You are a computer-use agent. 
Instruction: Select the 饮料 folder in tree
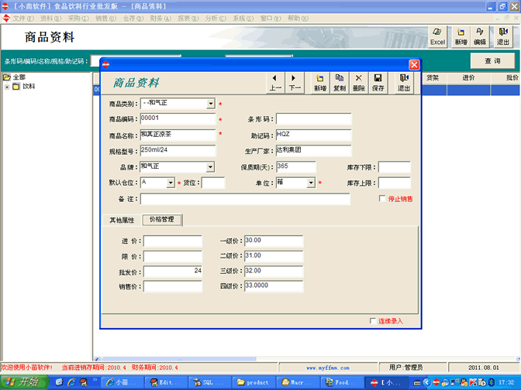pyautogui.click(x=24, y=87)
